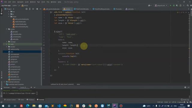Click the Expand All icon in Project panel
Viewport: 192px width, 108px height.
30,9
